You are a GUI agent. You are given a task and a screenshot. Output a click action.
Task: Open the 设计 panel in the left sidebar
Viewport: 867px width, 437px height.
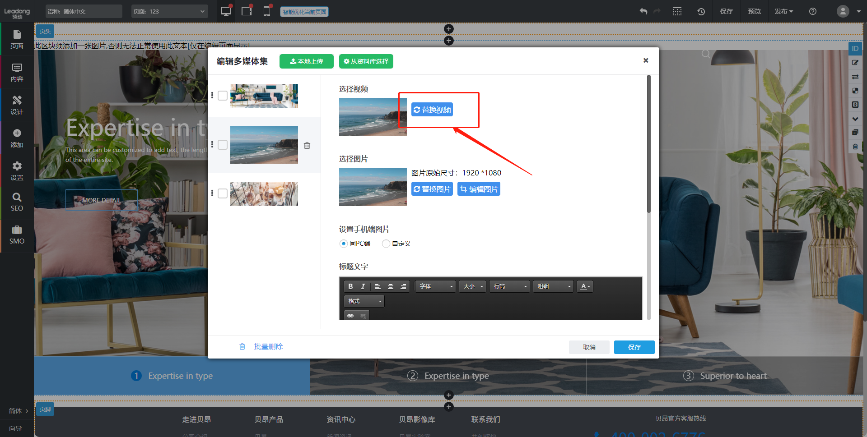tap(17, 105)
